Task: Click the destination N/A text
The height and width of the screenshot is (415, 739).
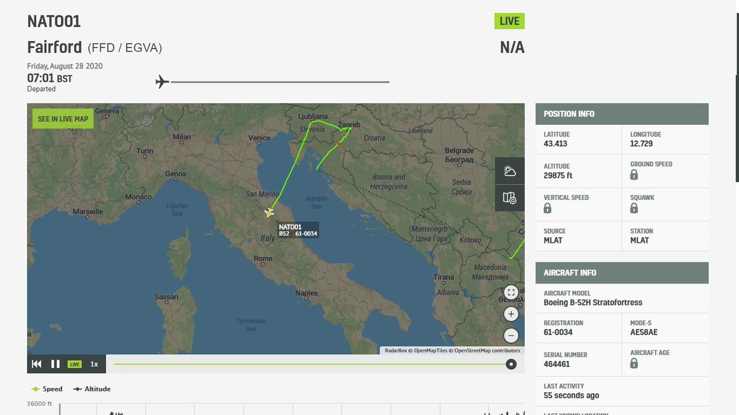Action: click(x=512, y=47)
